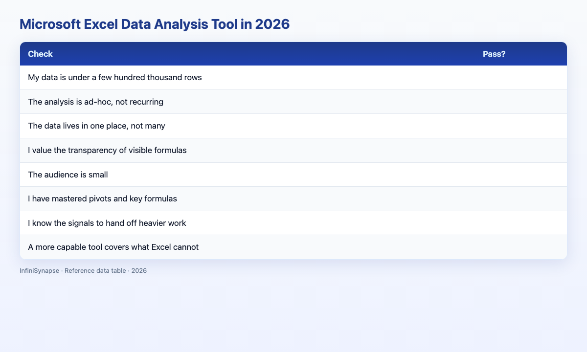The image size is (587, 352).
Task: Click row 'A more capable tool covers what Excel cannot'
Action: 293,247
